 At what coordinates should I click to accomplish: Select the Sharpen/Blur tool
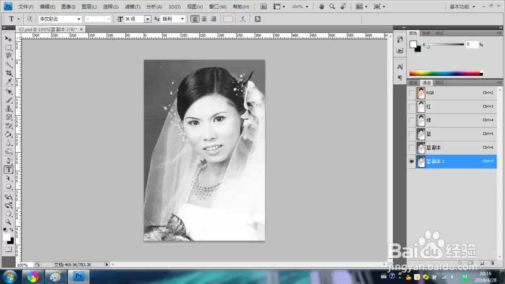click(9, 143)
